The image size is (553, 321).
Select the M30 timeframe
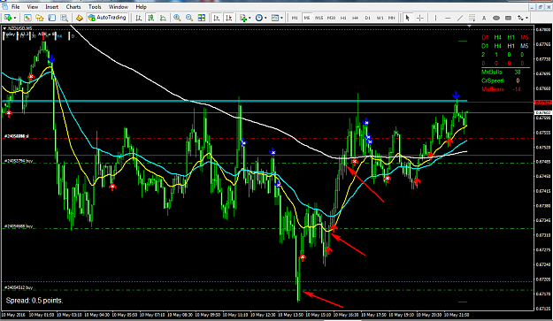click(x=331, y=18)
